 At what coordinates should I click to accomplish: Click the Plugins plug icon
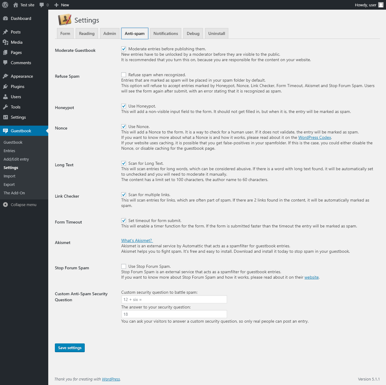pos(5,86)
